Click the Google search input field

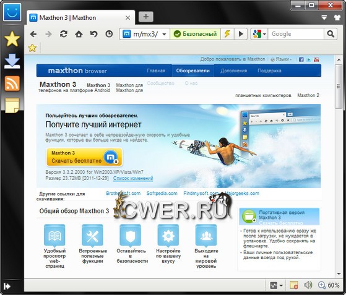click(296, 34)
